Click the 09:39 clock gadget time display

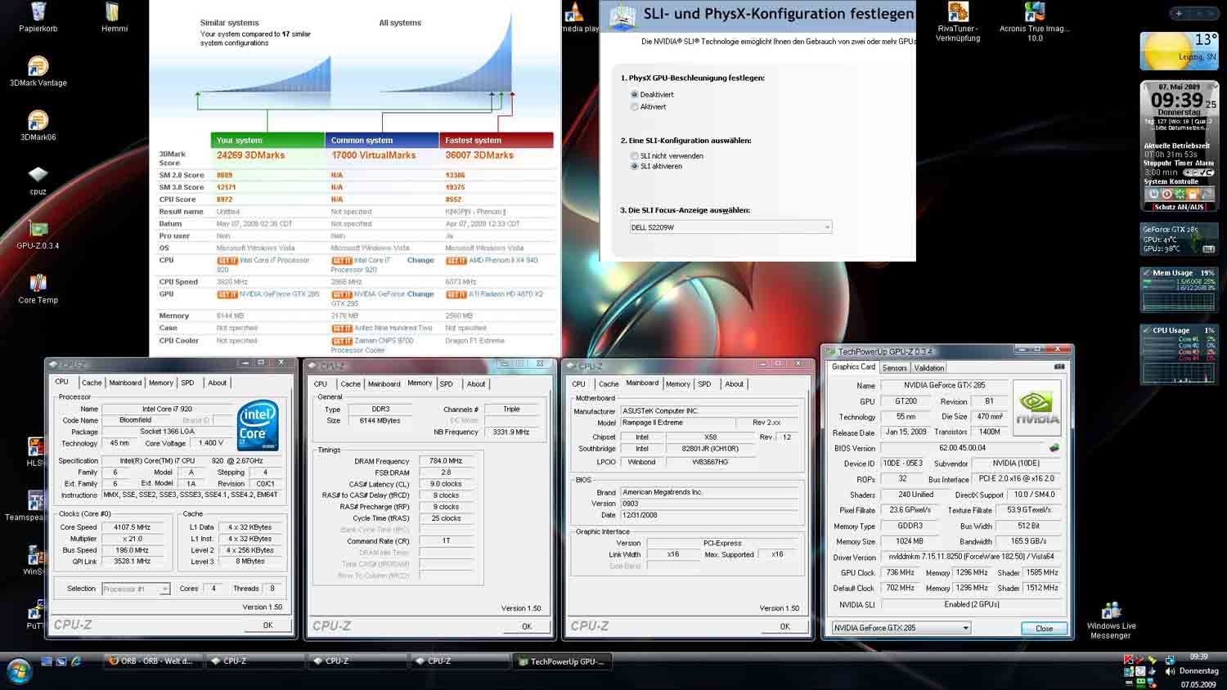[x=1176, y=100]
